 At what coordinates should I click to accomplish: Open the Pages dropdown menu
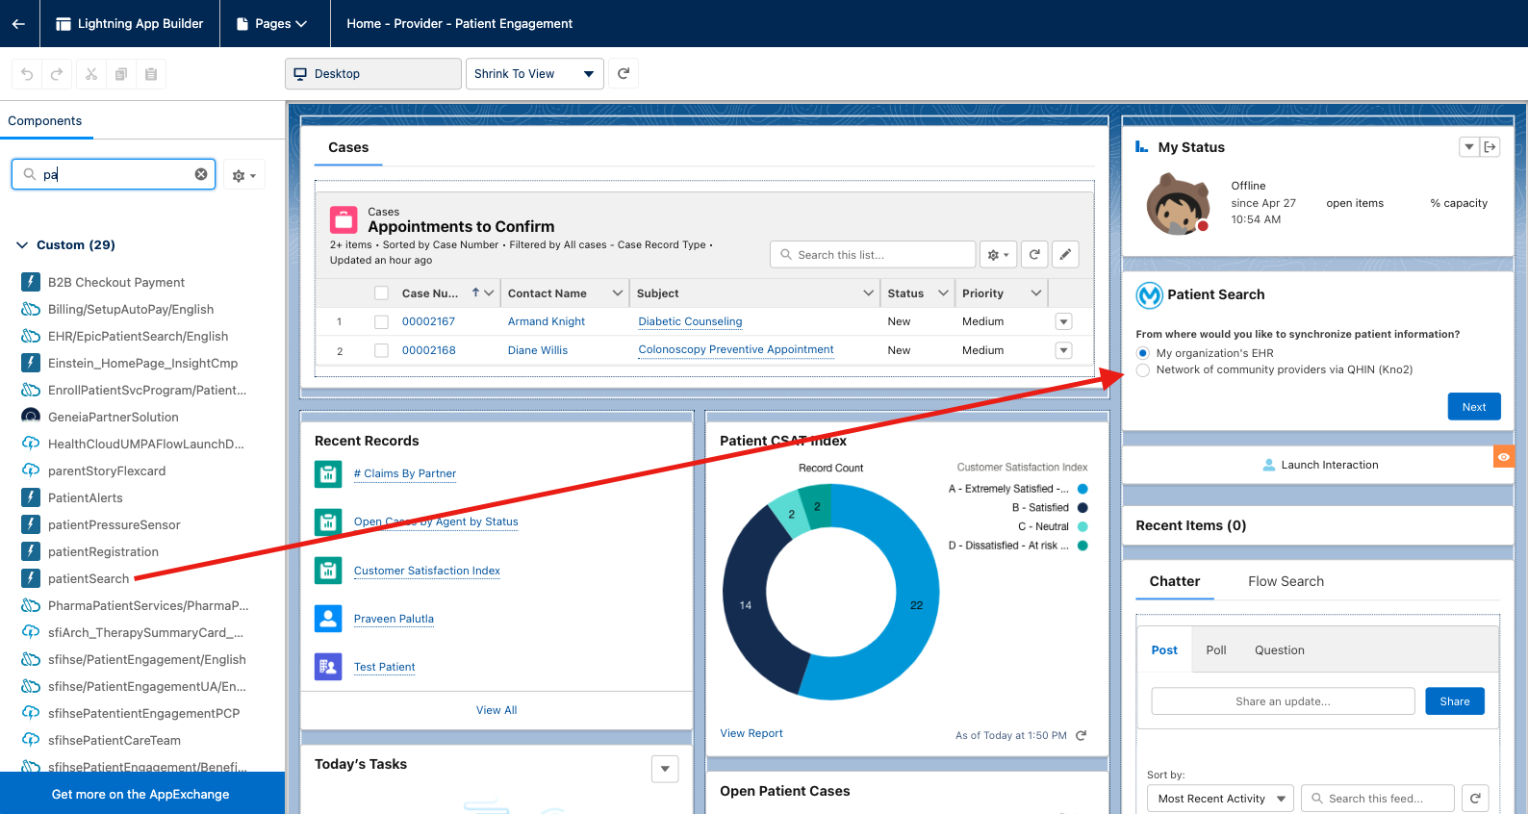pos(271,23)
